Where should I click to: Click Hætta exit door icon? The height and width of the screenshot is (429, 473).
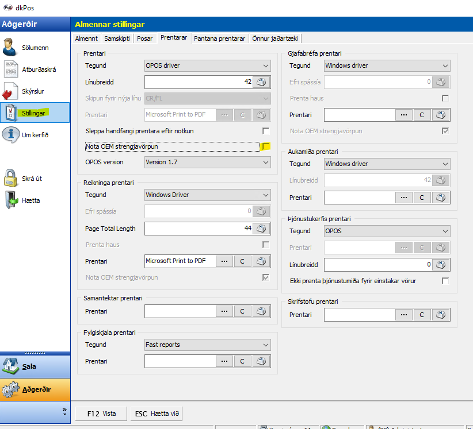coord(12,200)
